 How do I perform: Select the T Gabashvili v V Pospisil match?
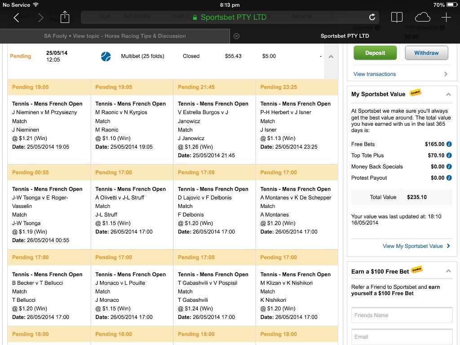208,283
